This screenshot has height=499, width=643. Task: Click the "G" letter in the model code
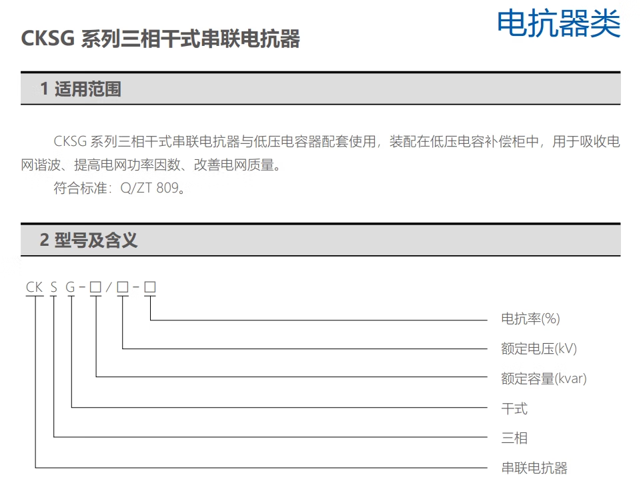click(x=70, y=287)
